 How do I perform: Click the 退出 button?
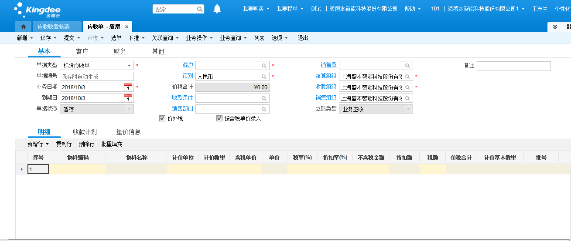(x=303, y=38)
